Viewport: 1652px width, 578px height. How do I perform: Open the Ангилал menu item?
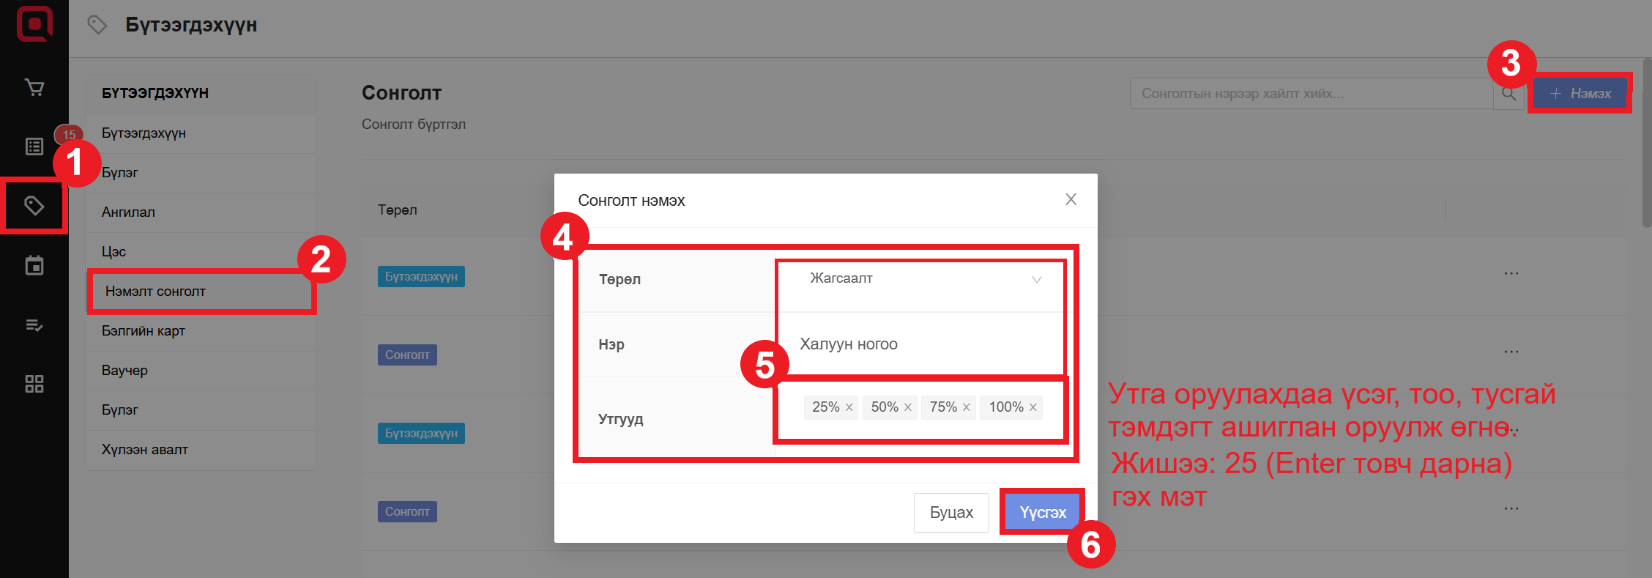click(x=128, y=212)
